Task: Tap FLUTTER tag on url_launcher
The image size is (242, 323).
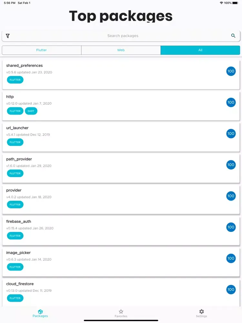Action: tap(15, 142)
